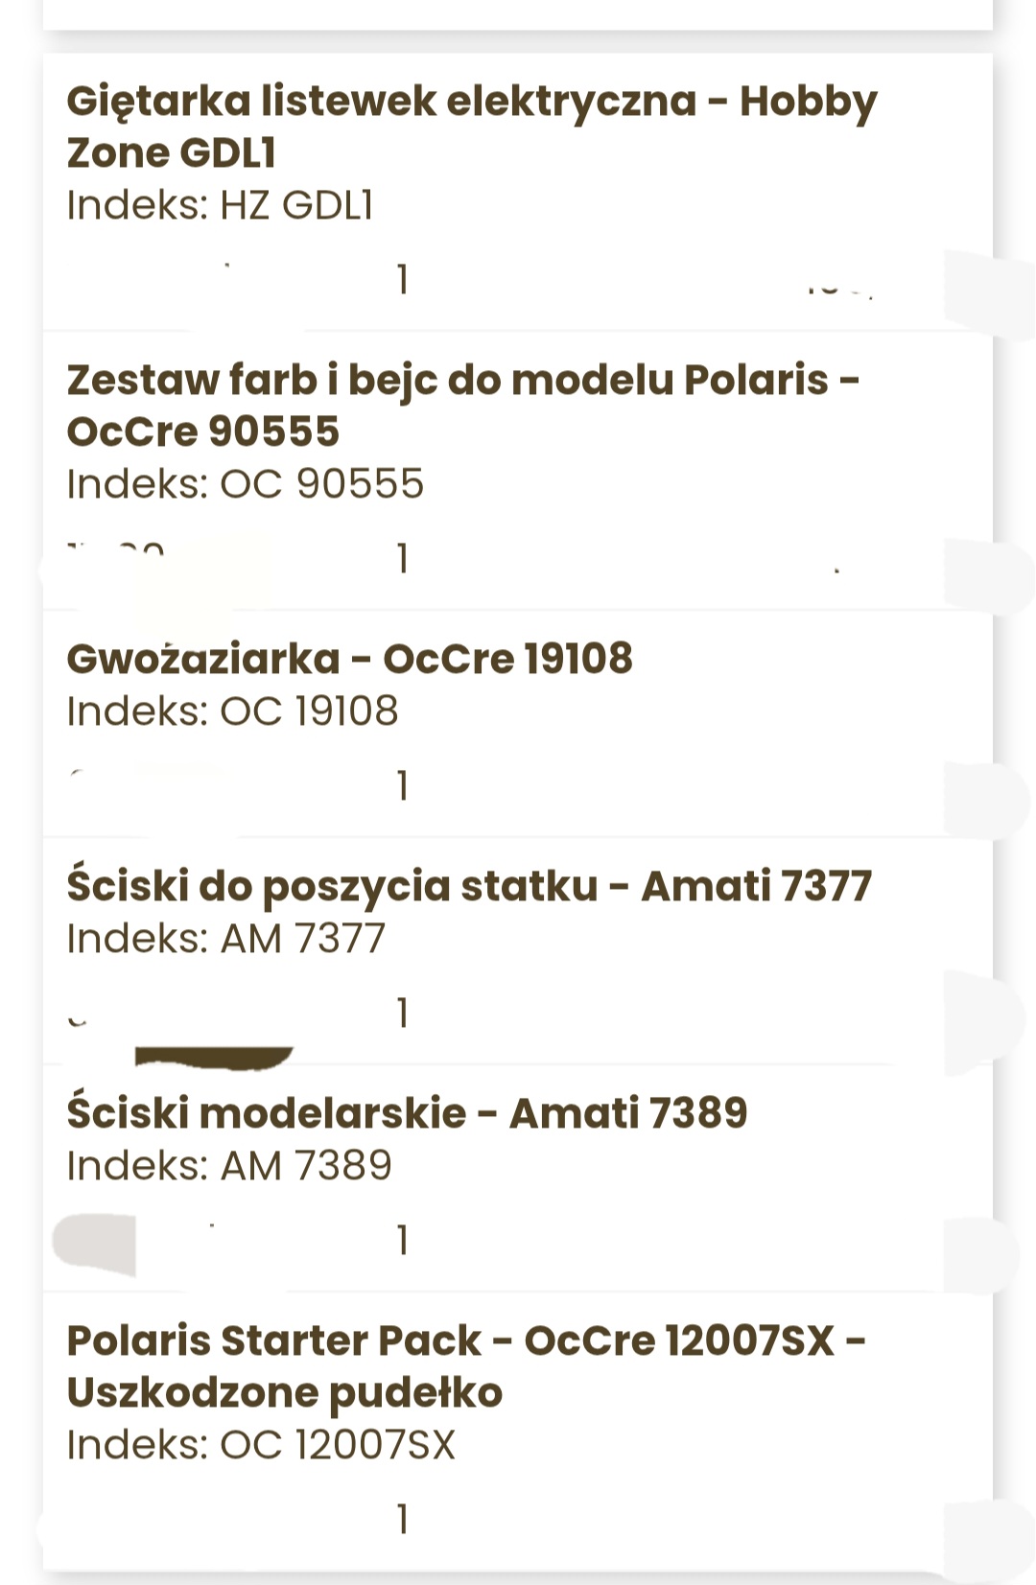
Task: Select quantity value for Zestaw farb row
Action: [x=403, y=559]
